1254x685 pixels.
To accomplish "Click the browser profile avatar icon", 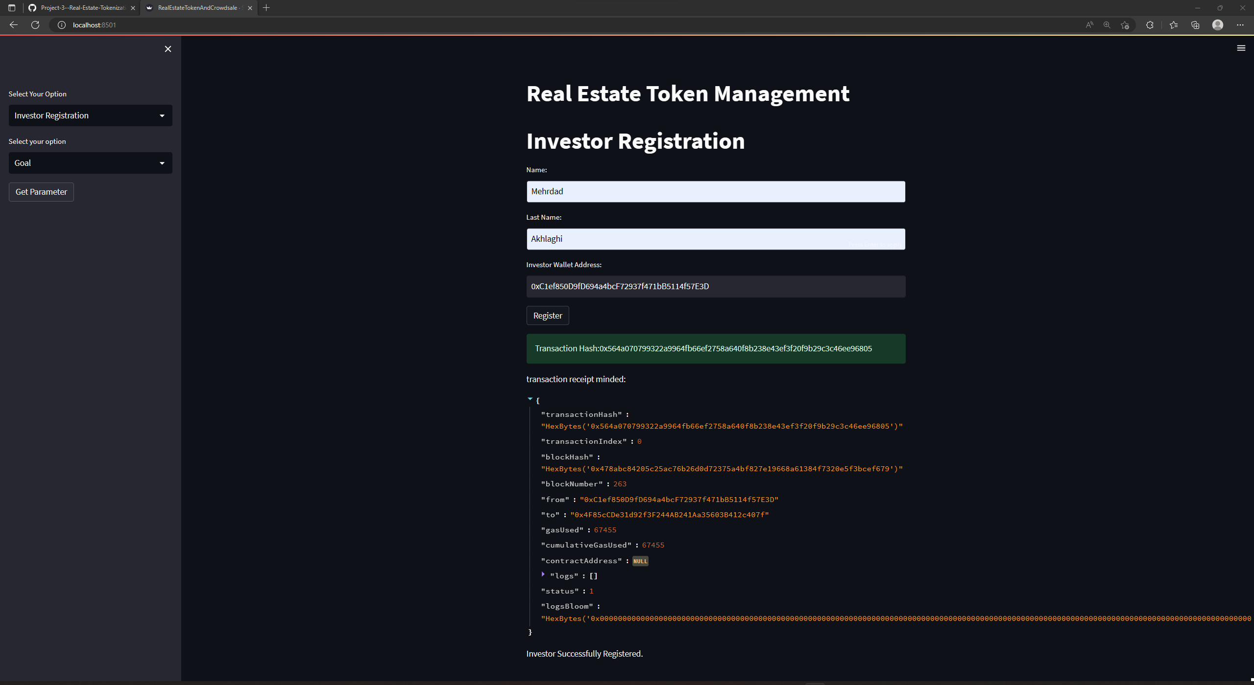I will coord(1217,24).
